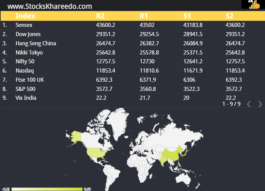Click Nifty 50 value in S2 column
Screen dimensions: 265x191
click(x=235, y=62)
